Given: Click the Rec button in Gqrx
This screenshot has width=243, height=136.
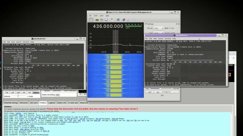Looking at the screenshot, I should pos(158,92).
